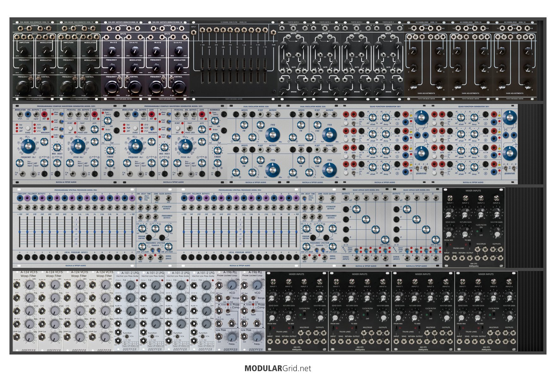The width and height of the screenshot is (556, 375).
Task: Turn the Offs knob on left A-196 PLL
Action: (232, 286)
